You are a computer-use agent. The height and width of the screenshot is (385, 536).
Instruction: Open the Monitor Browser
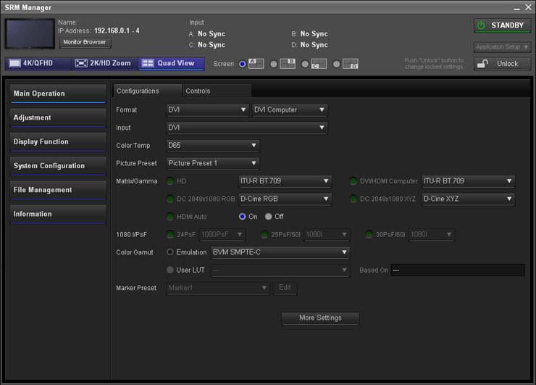point(85,43)
